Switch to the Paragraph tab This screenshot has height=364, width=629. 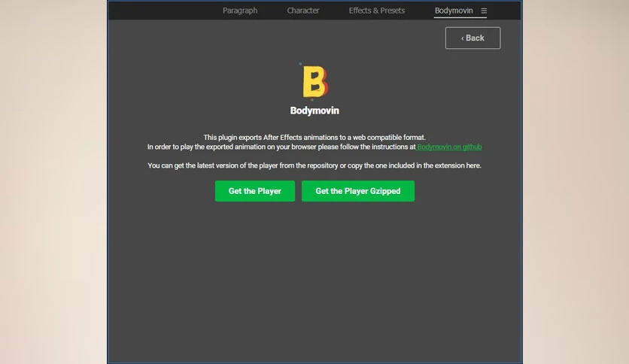tap(240, 11)
